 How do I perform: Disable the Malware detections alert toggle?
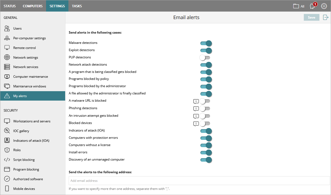coord(206,43)
